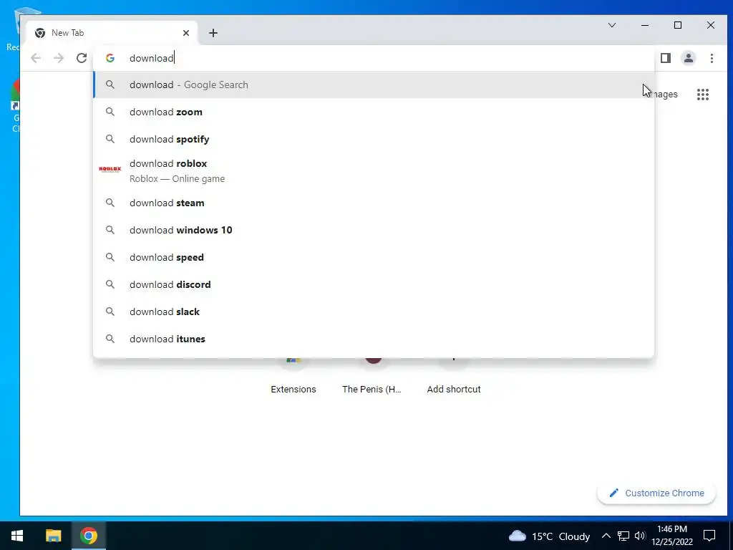Select the 'download slack' suggestion

tap(374, 312)
